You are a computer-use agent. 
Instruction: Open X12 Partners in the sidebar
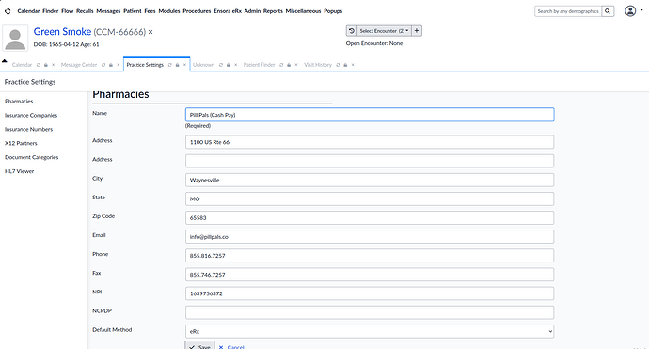point(21,143)
